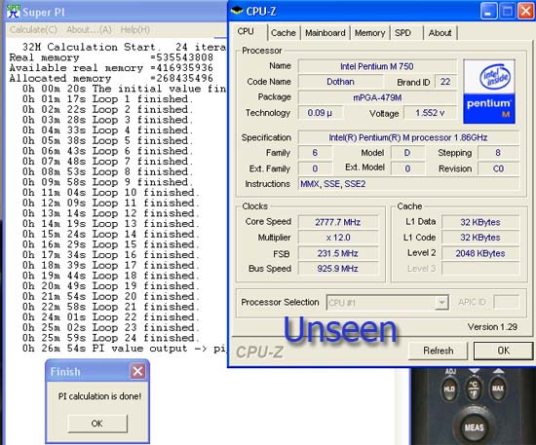Switch to the Mainboard tab
This screenshot has height=445, width=536.
point(325,33)
